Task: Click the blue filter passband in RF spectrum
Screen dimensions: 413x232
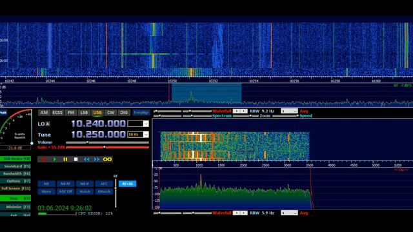Action: pos(206,93)
